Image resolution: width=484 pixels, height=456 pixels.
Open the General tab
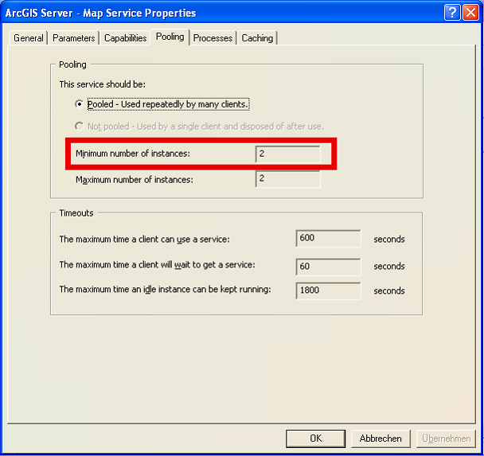(x=28, y=38)
